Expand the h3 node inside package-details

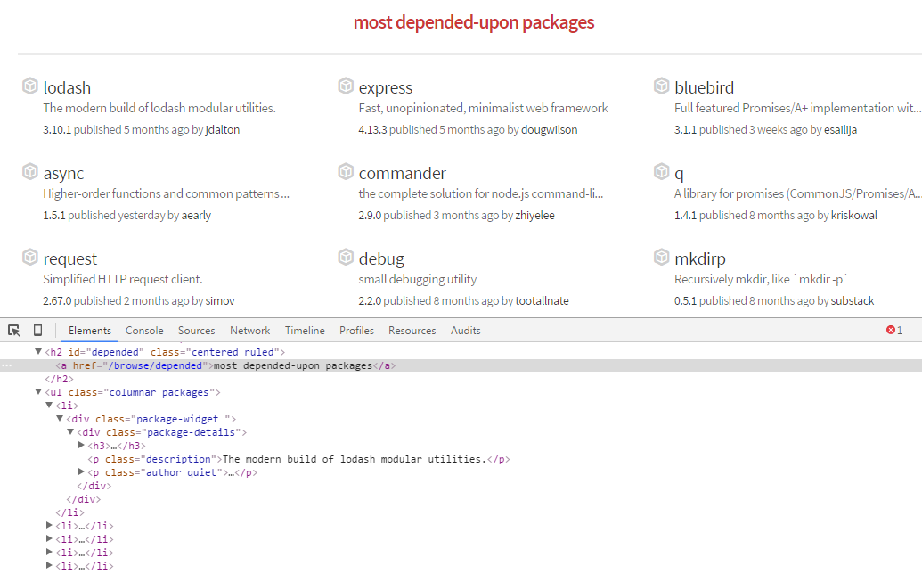80,445
